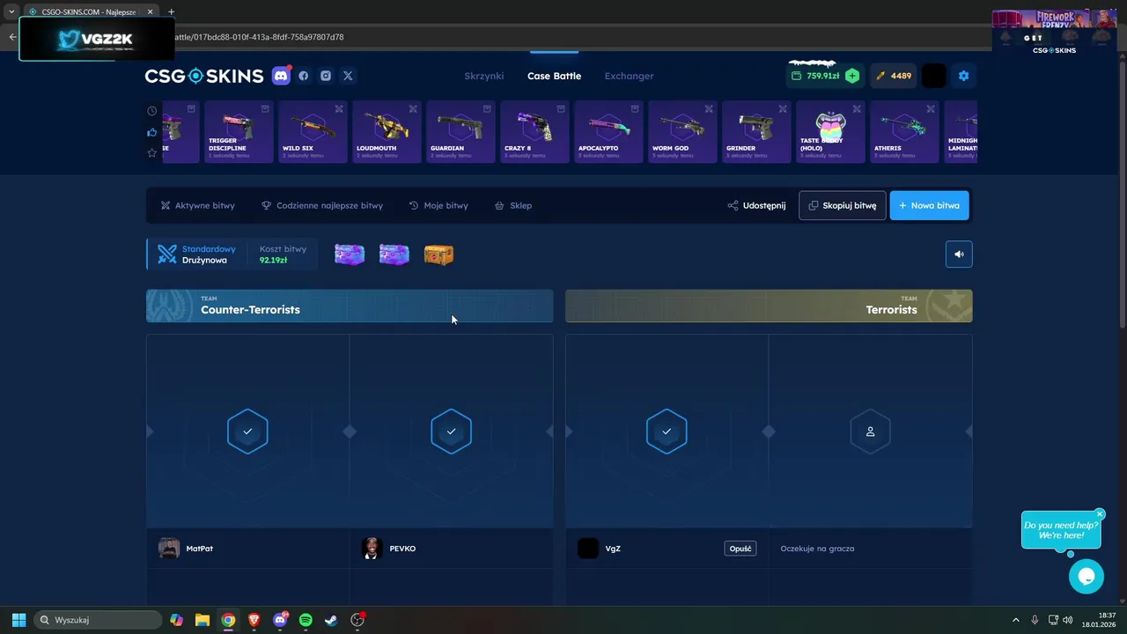
Task: Select the Wild Six drop card
Action: [313, 132]
